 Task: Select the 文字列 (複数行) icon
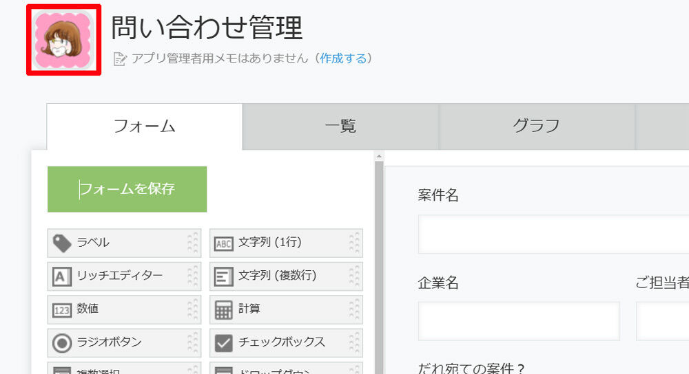coord(224,276)
